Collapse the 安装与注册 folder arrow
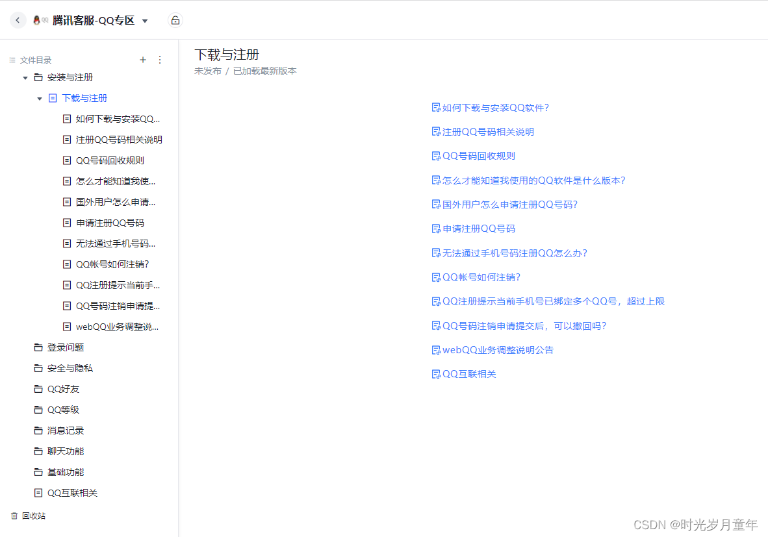Screen dimensions: 768x537 click(25, 78)
